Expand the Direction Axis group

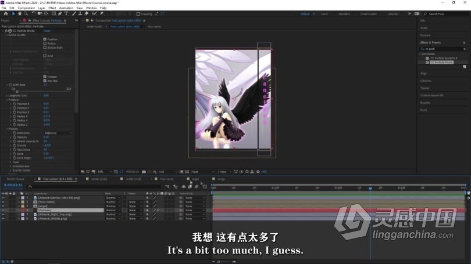tap(11, 167)
